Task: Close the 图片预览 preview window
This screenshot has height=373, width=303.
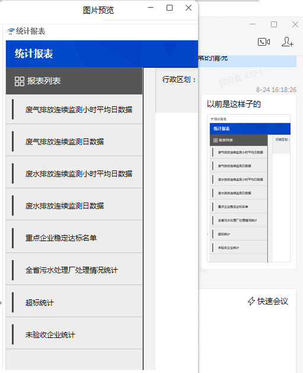Action: [x=189, y=8]
